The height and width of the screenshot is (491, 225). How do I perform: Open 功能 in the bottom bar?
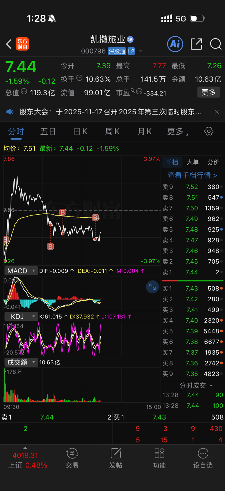[159, 458]
